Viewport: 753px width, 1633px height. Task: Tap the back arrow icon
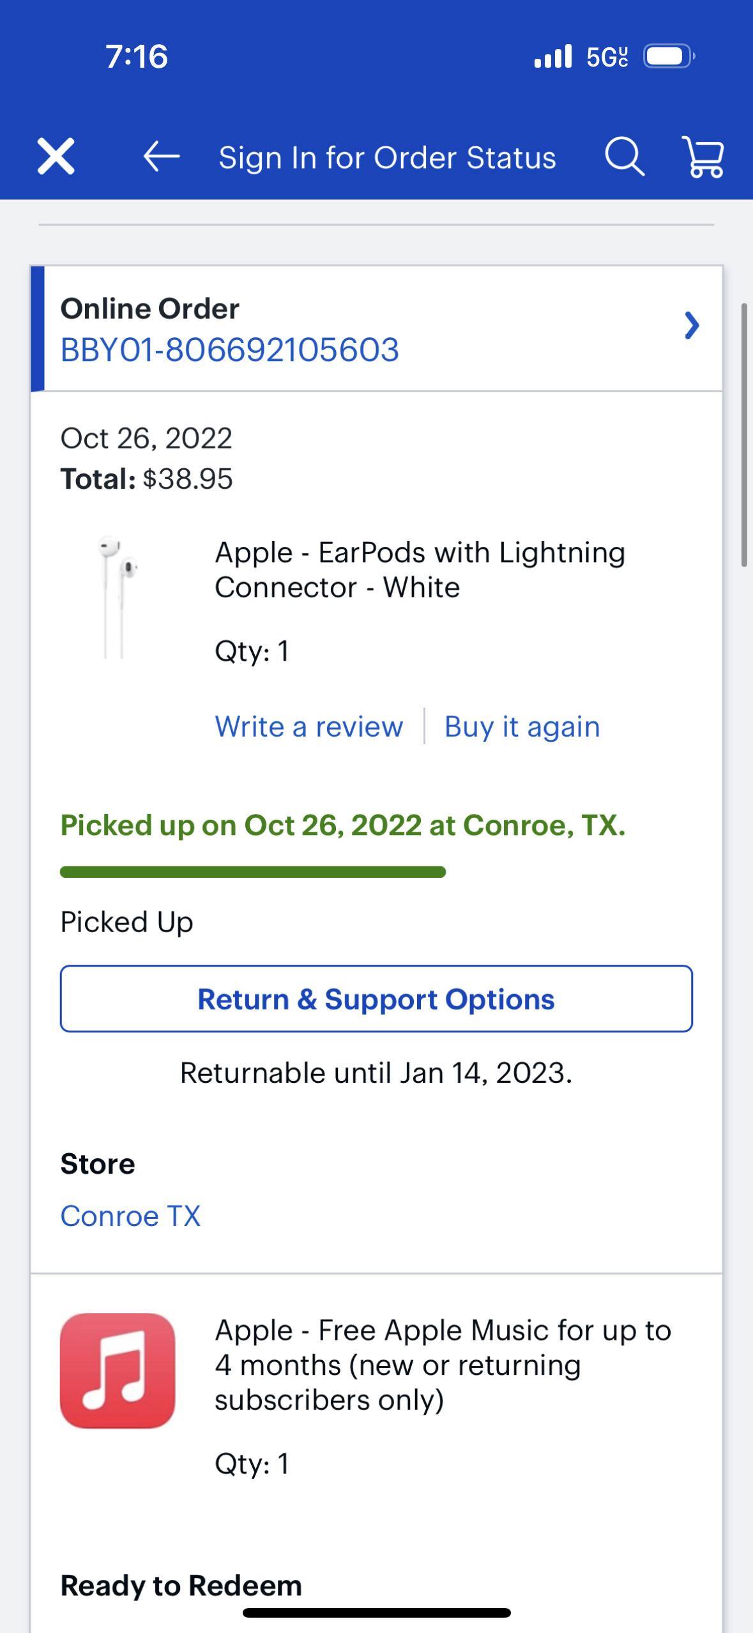pos(161,157)
